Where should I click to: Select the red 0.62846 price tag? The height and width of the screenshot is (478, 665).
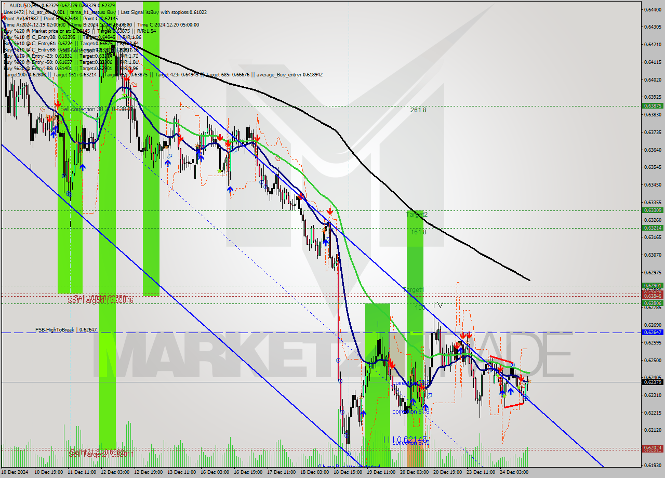[x=653, y=296]
